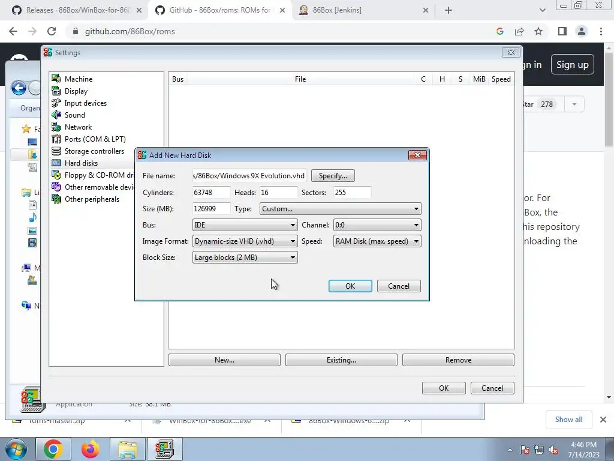614x461 pixels.
Task: Select Input devices icon in sidebar
Action: click(x=56, y=103)
